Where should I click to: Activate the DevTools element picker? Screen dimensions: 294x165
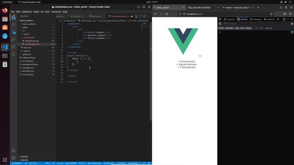pos(220,19)
